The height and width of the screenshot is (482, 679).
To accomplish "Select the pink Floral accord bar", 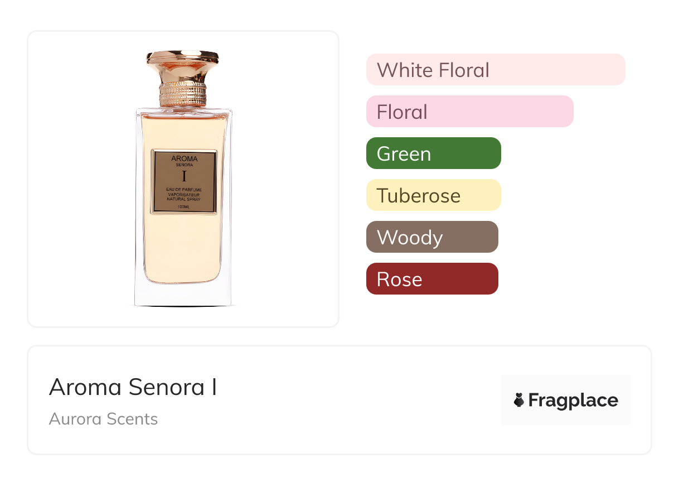I will (x=469, y=112).
